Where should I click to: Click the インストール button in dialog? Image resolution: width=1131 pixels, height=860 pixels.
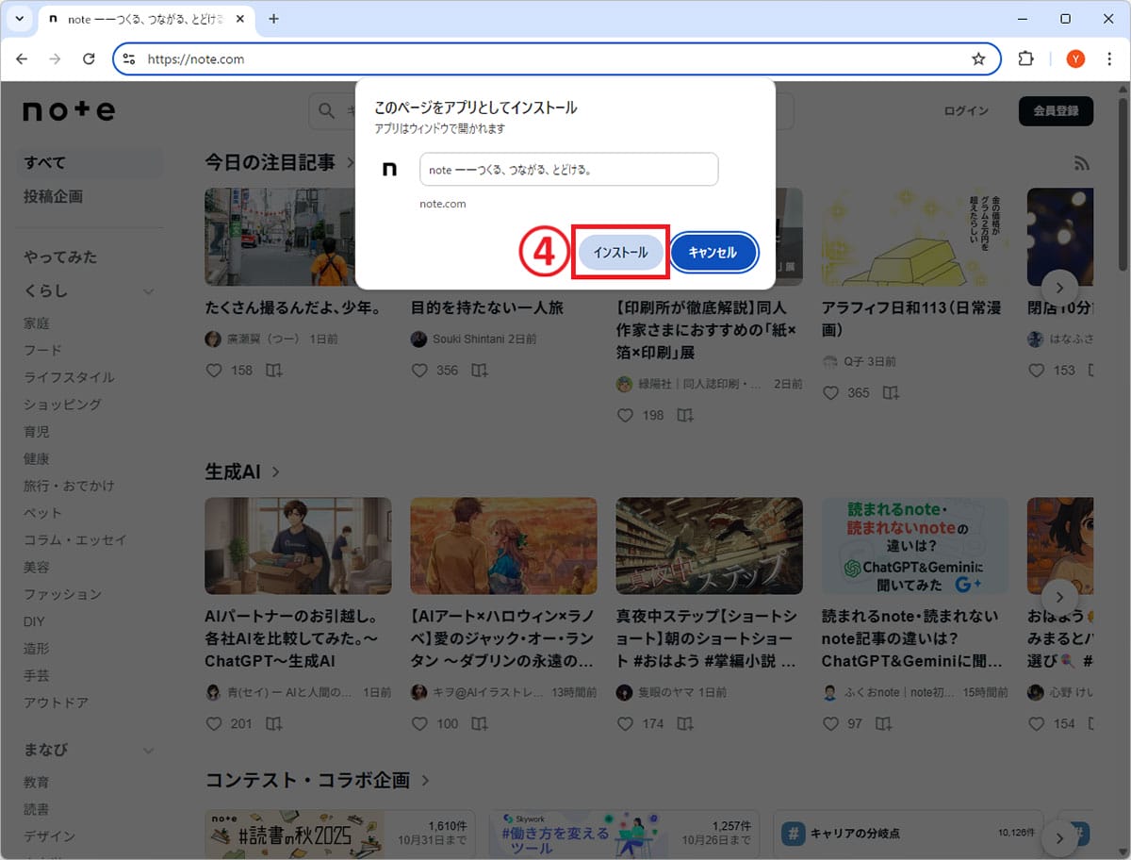pyautogui.click(x=620, y=253)
